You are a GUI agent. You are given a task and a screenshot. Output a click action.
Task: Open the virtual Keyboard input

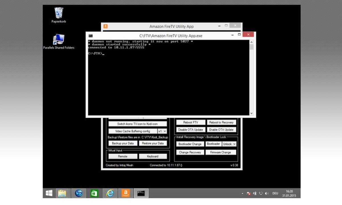(x=153, y=156)
